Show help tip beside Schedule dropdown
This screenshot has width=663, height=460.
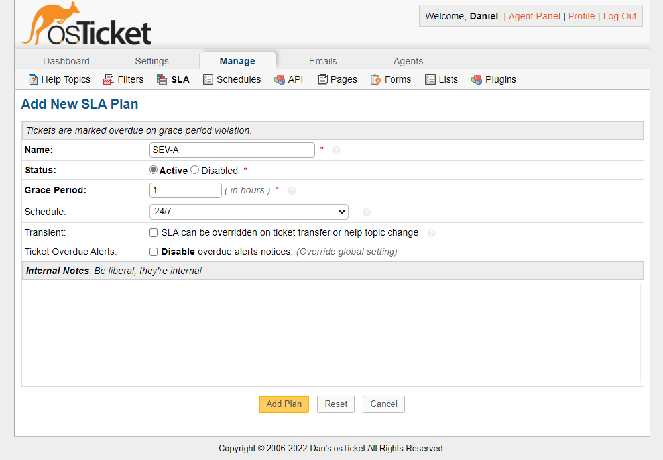point(367,212)
